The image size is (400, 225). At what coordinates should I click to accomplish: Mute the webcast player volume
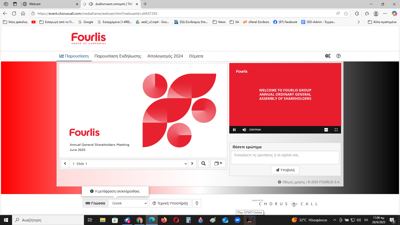(244, 130)
